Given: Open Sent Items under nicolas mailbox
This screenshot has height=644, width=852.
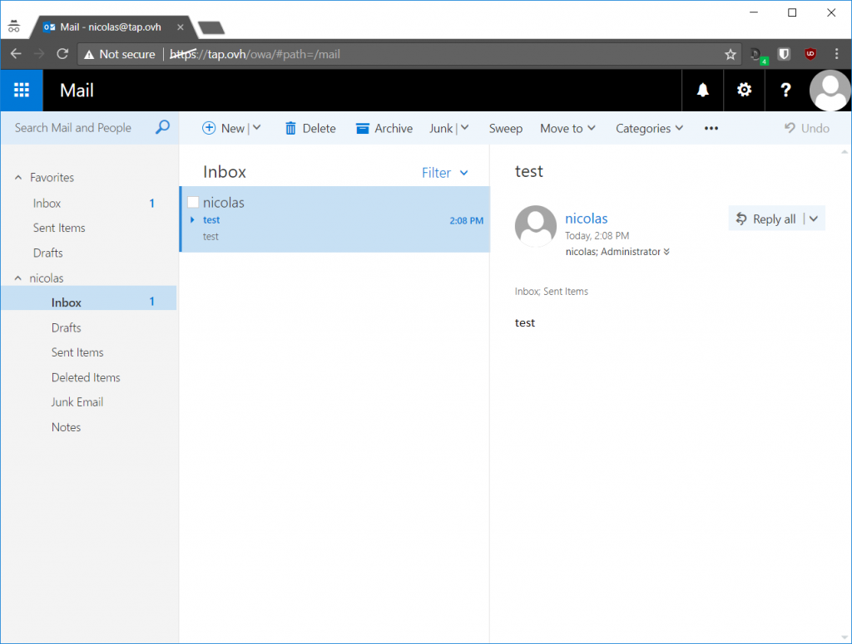Looking at the screenshot, I should 77,352.
